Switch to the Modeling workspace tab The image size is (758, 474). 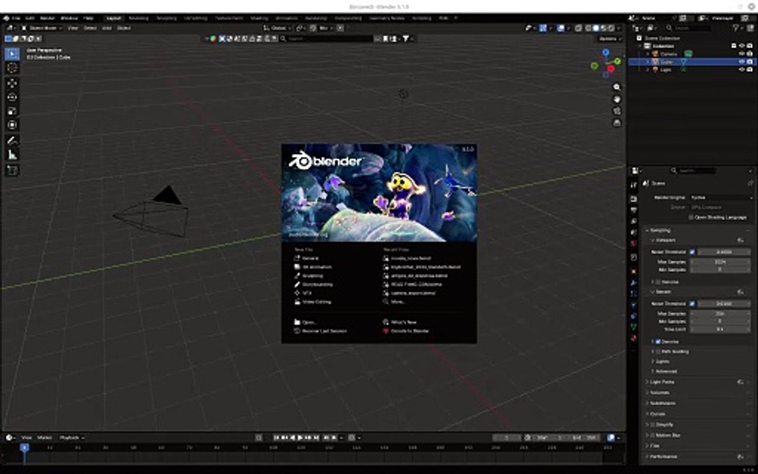[139, 18]
